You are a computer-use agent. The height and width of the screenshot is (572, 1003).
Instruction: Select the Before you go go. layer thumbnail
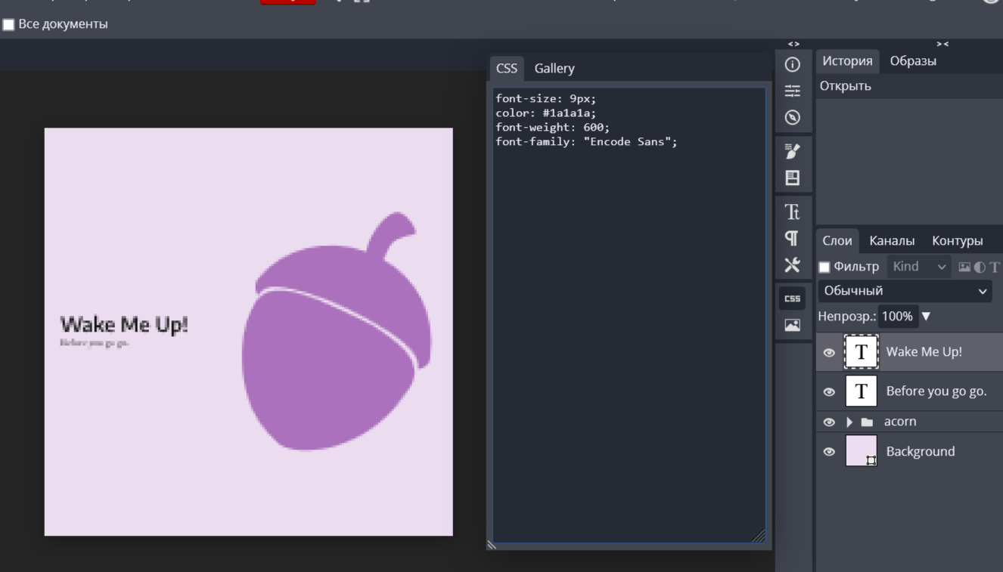pos(861,391)
